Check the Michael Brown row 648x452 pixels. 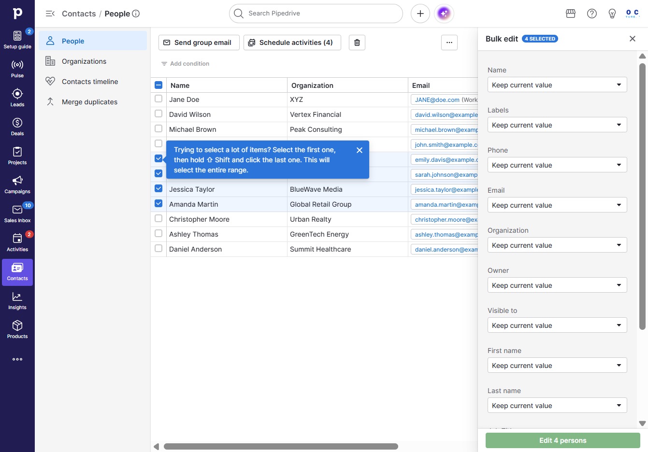coord(158,128)
